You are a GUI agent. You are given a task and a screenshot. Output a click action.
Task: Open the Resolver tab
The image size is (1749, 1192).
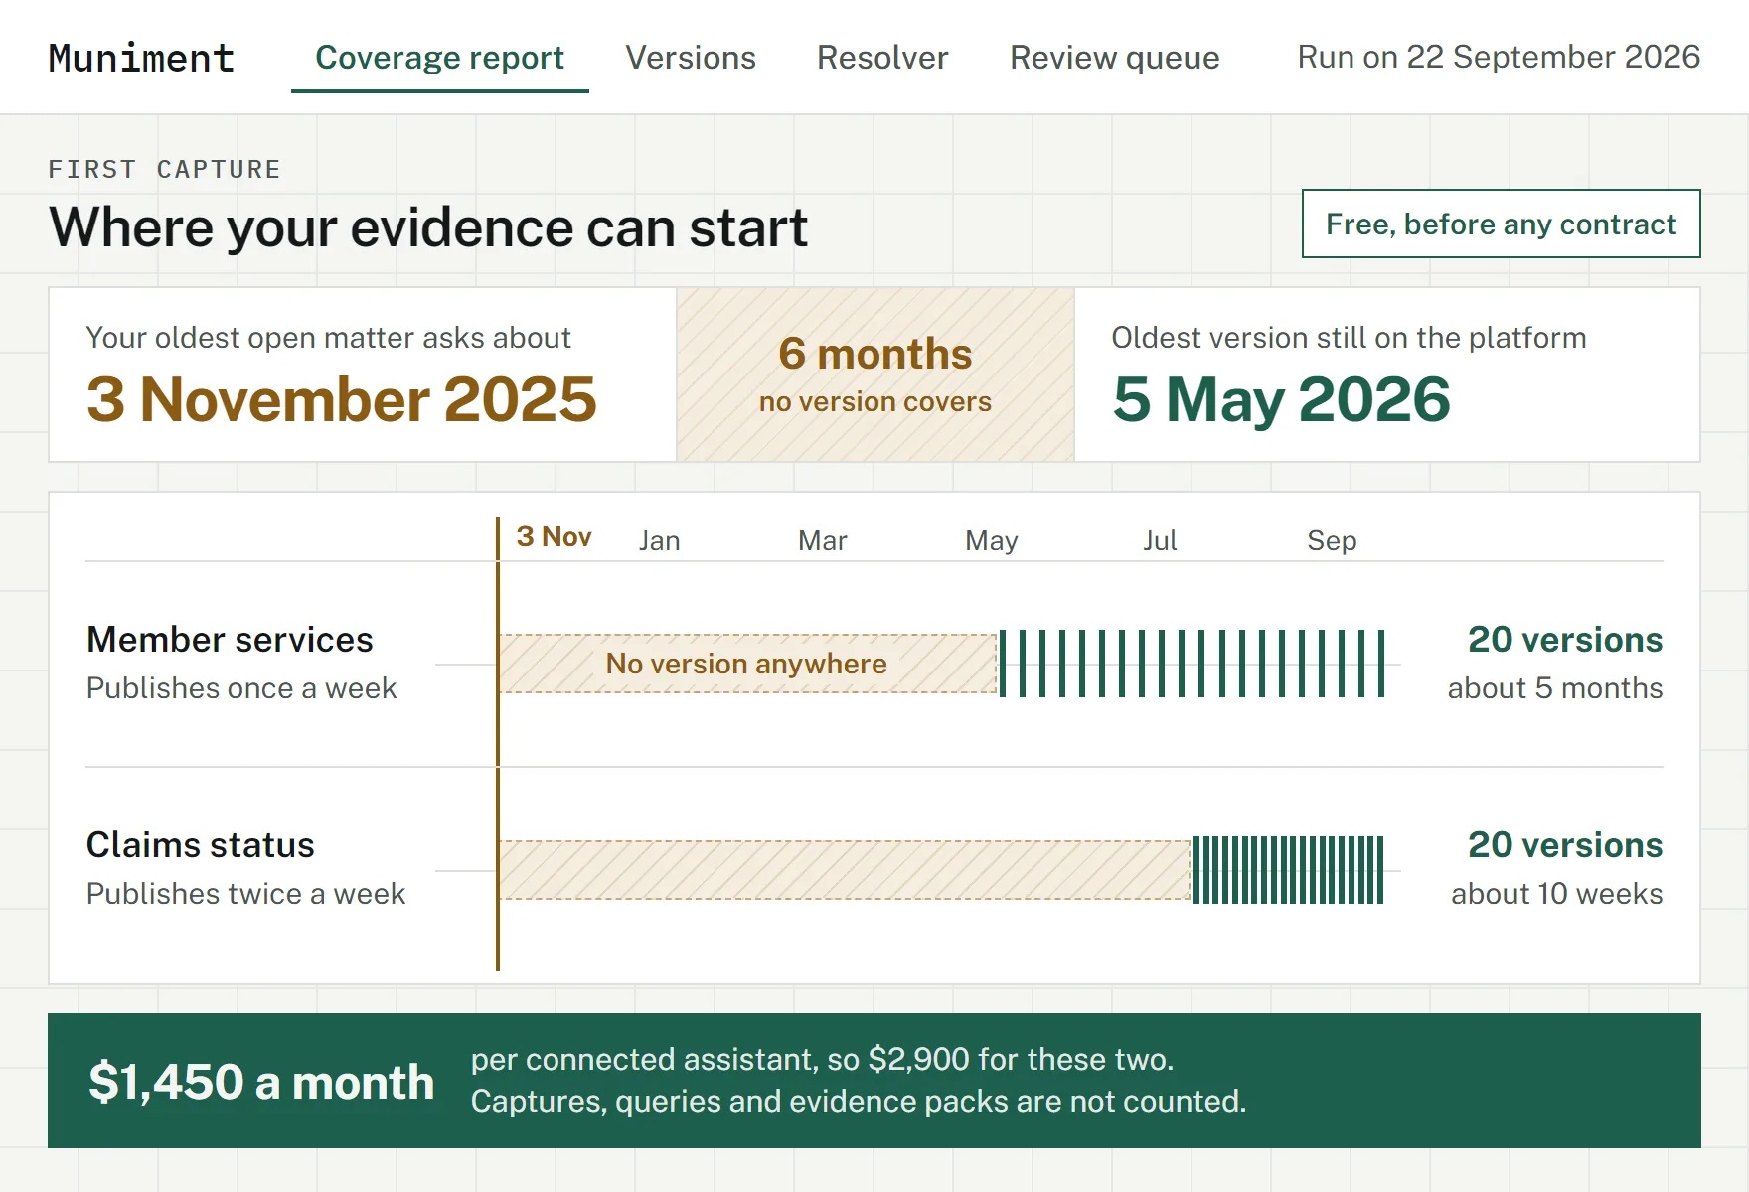point(882,58)
